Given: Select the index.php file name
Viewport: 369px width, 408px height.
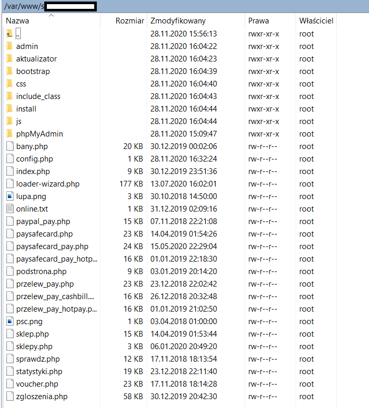Looking at the screenshot, I should click(x=33, y=171).
